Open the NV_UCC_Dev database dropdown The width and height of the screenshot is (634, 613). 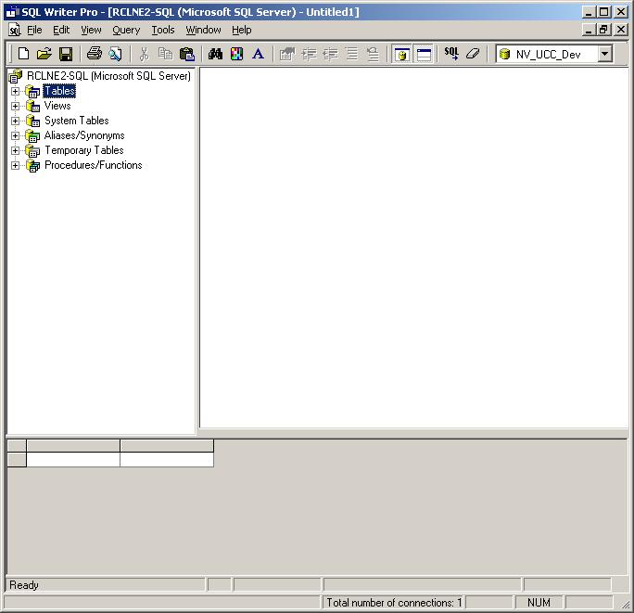[604, 54]
